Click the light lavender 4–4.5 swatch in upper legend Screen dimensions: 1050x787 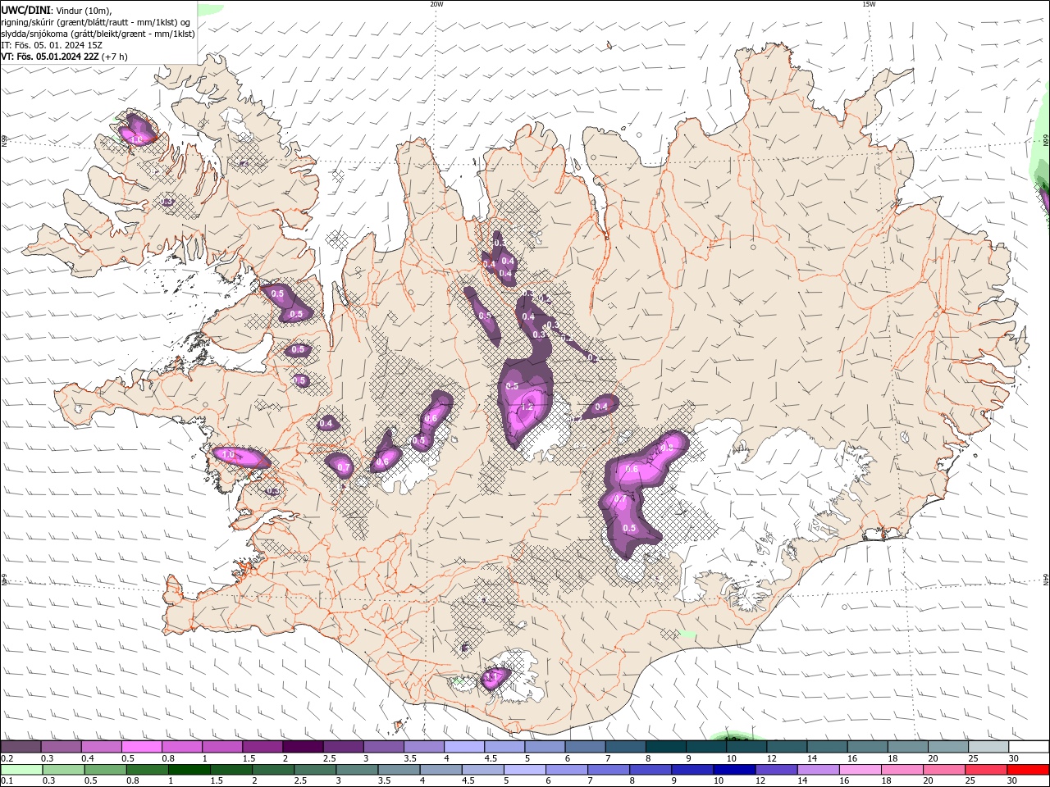pos(463,747)
